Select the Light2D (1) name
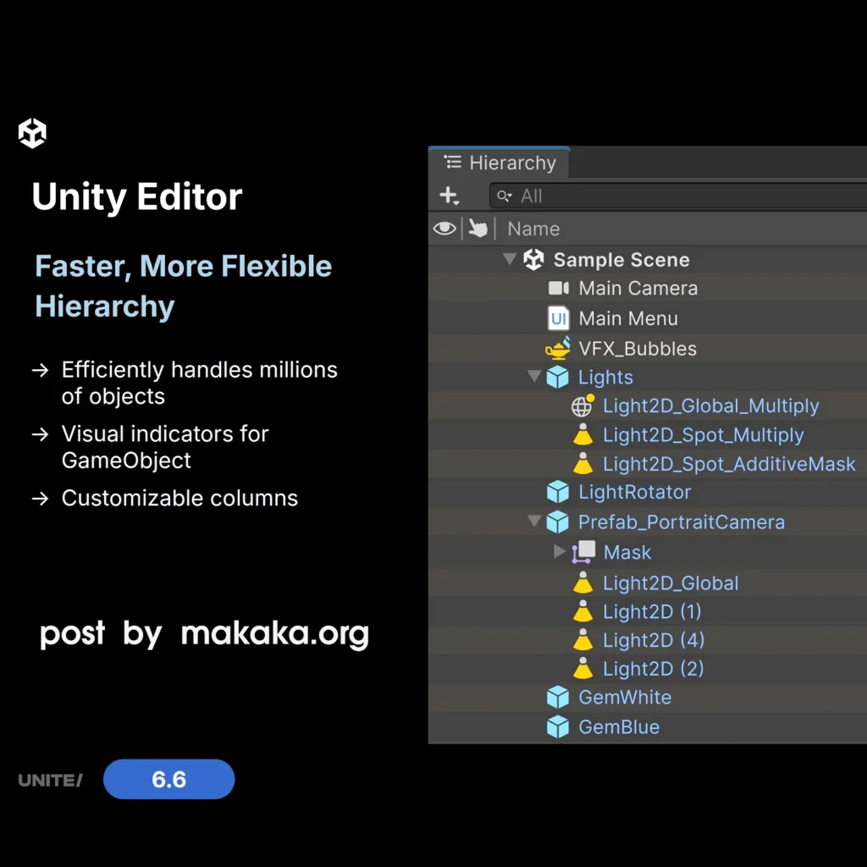This screenshot has height=867, width=867. [x=653, y=611]
